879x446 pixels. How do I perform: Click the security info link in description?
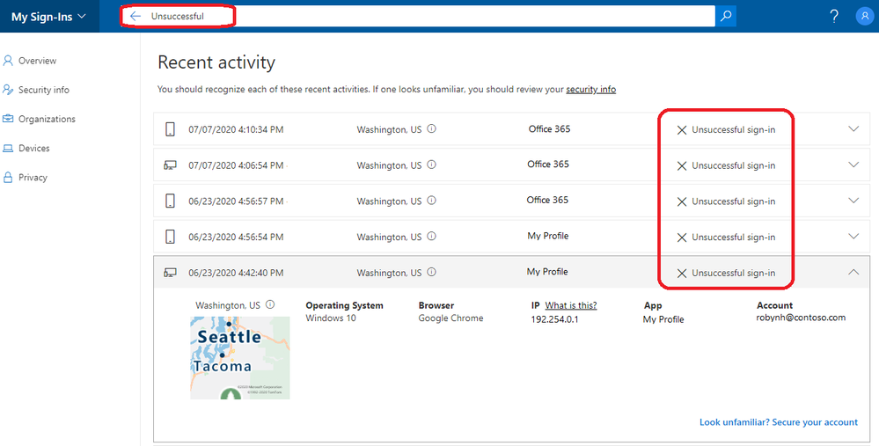tap(591, 89)
